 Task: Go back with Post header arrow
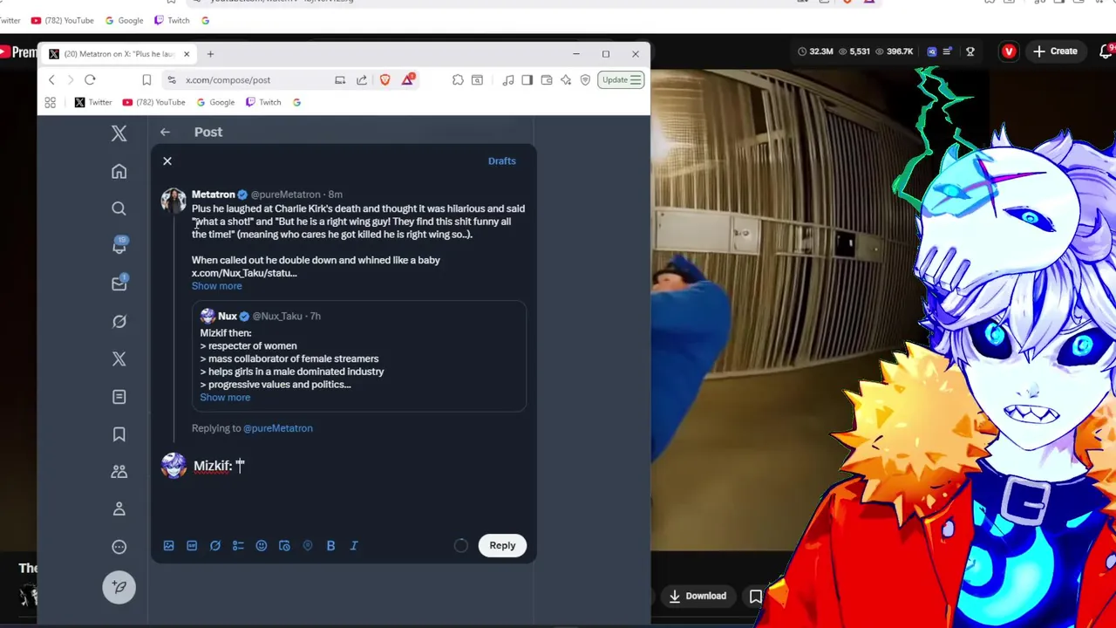coord(165,132)
